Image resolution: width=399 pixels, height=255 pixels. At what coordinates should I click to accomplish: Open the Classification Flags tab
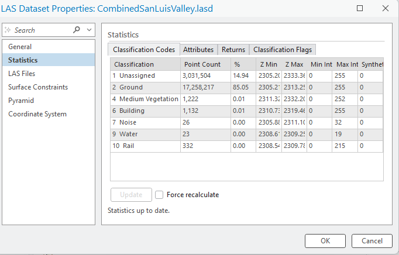(x=283, y=50)
